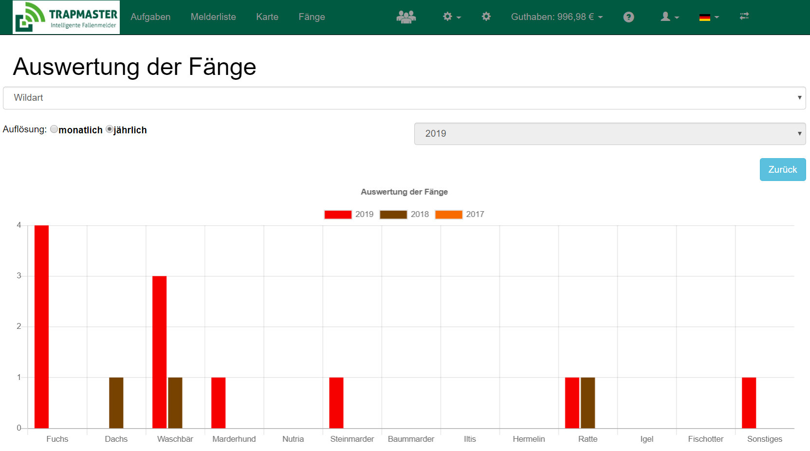Viewport: 810px width, 451px height.
Task: Click the Hermelin axis label
Action: click(529, 439)
